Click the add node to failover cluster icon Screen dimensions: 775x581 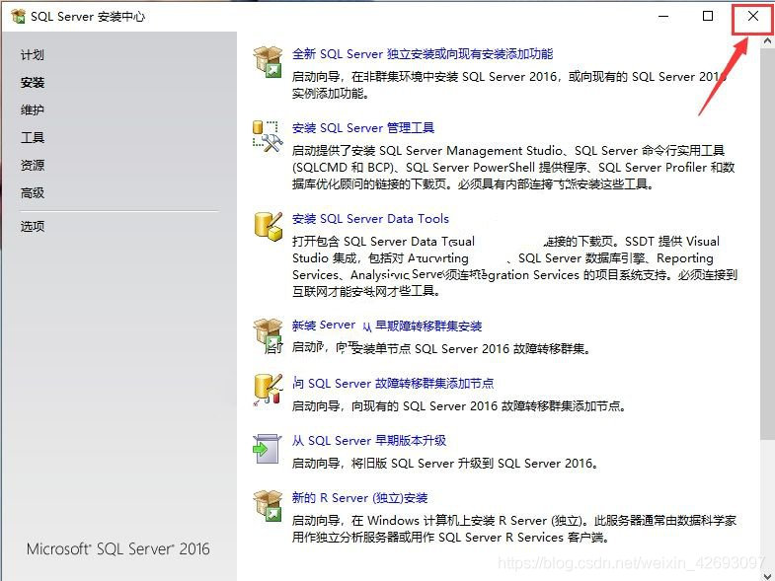tap(268, 391)
